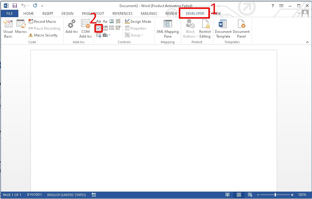Open the XML Mapping Pane
Screen dimensions: 312x199
coord(168,28)
